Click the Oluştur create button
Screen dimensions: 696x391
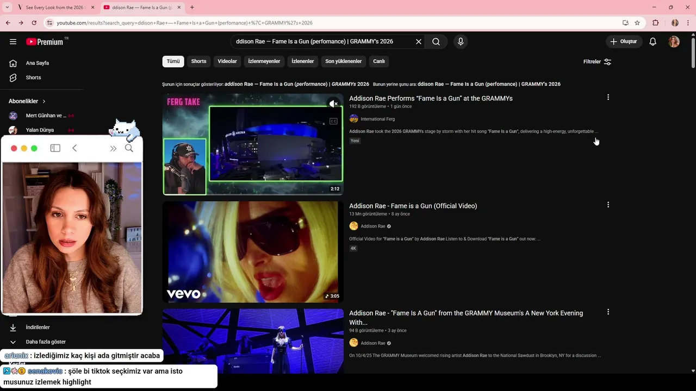[x=624, y=42]
